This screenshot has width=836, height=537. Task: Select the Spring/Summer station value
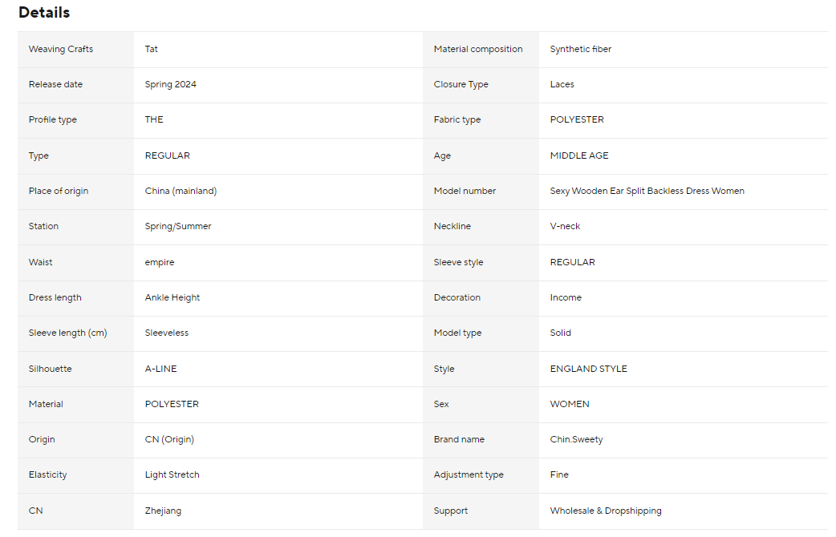pos(178,227)
